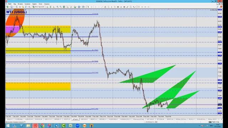Switch to the BITCOIN,H4 chart tab
This screenshot has width=228, height=128.
[x=161, y=119]
